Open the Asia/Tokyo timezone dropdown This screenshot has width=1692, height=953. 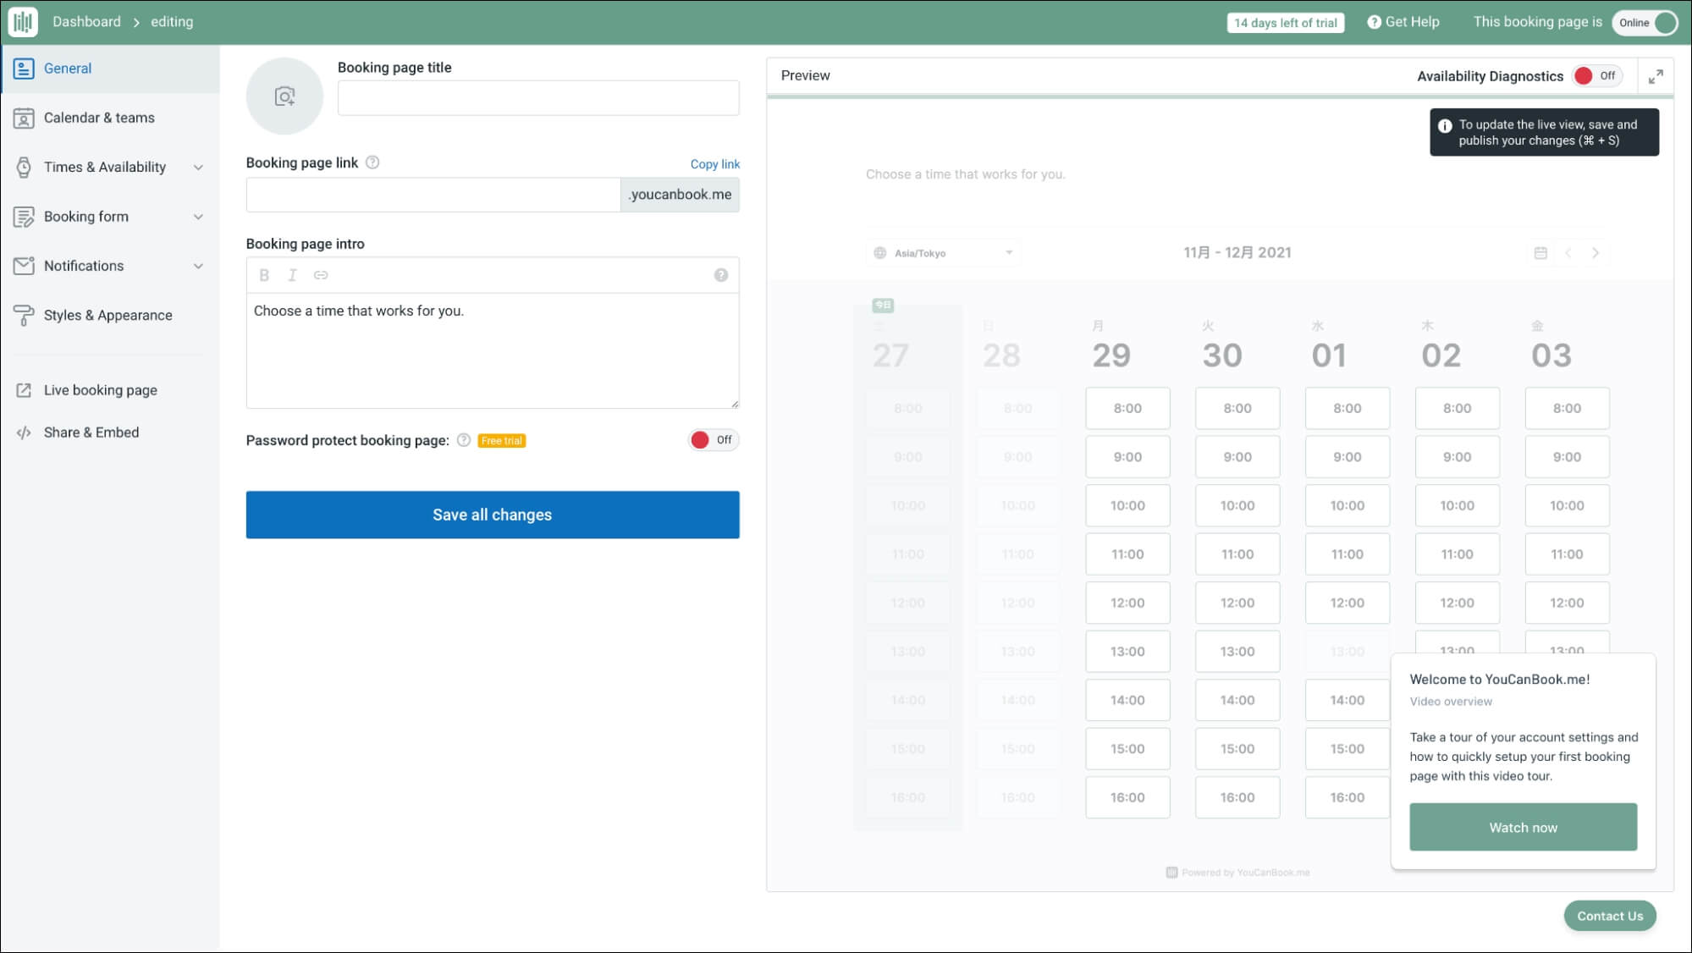click(x=943, y=253)
